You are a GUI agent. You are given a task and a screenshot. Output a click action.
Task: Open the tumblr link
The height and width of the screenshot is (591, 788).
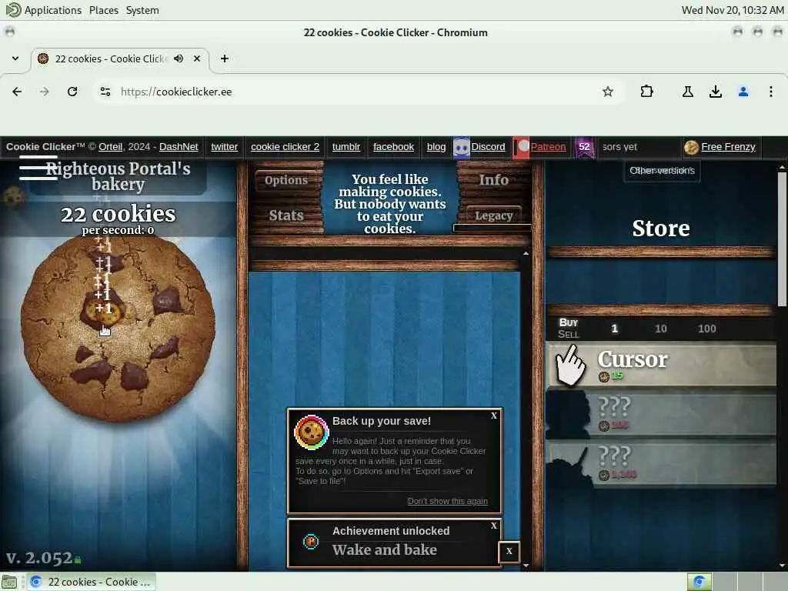click(x=346, y=147)
